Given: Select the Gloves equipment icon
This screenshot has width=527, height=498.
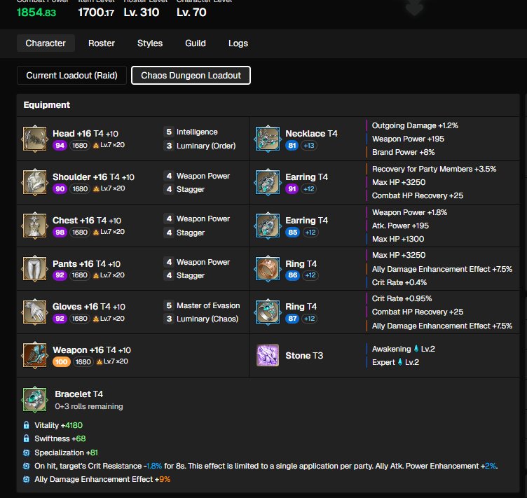Looking at the screenshot, I should tap(35, 312).
